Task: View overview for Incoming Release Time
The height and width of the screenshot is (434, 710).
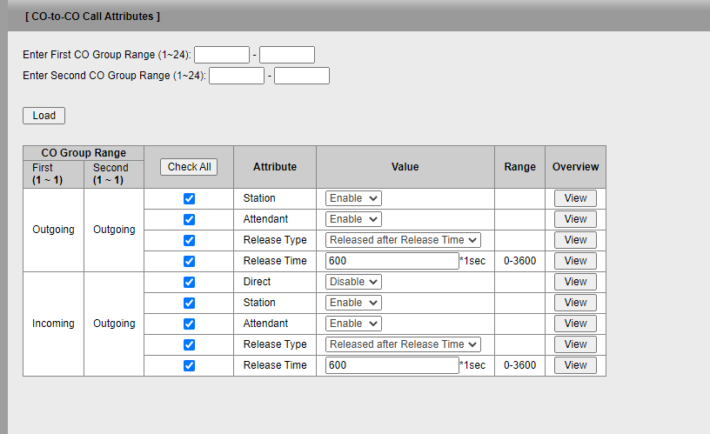Action: point(575,365)
